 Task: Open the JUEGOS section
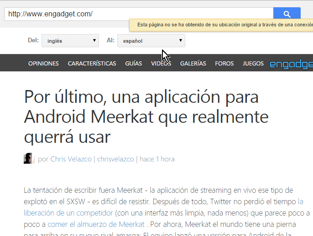tap(253, 64)
